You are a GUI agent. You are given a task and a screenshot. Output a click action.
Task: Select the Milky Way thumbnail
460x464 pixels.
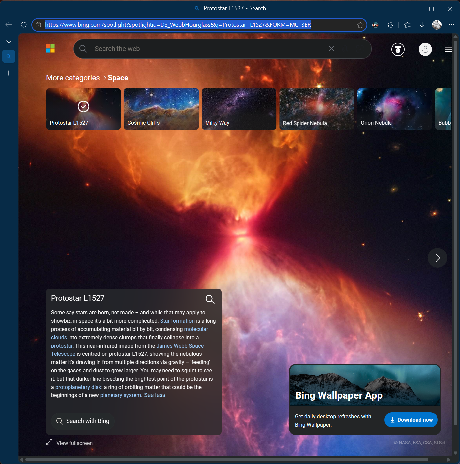239,109
